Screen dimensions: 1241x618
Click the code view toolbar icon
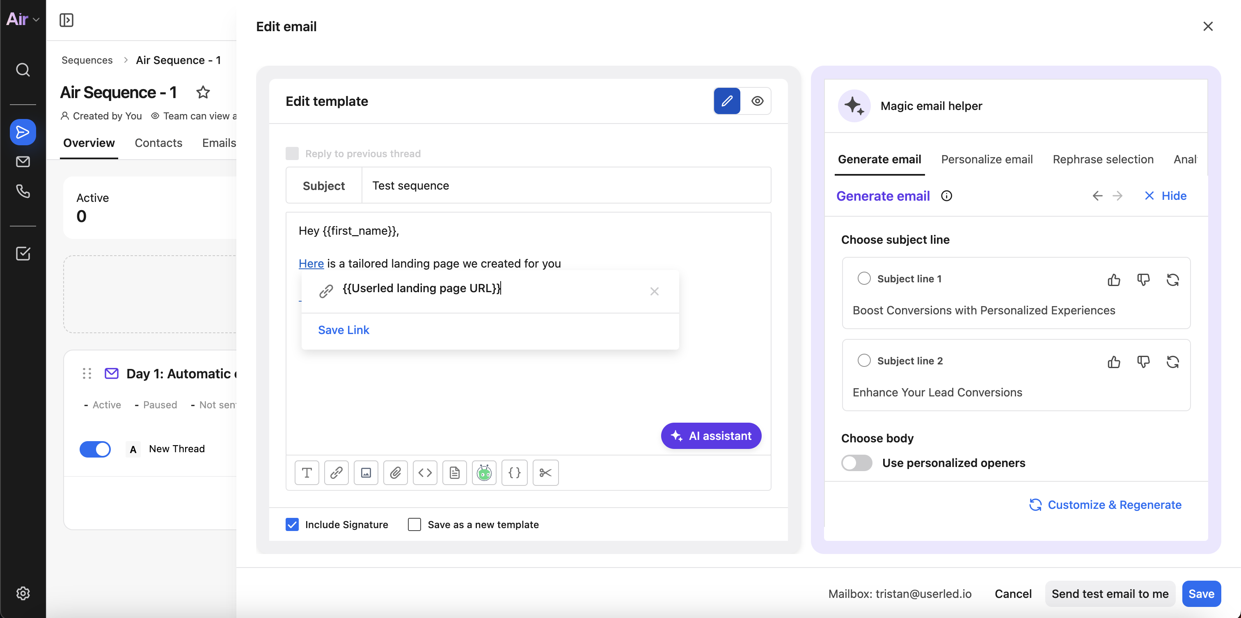425,473
